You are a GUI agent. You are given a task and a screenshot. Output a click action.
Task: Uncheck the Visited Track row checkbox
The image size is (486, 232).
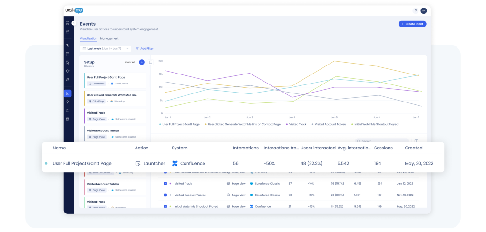click(165, 183)
